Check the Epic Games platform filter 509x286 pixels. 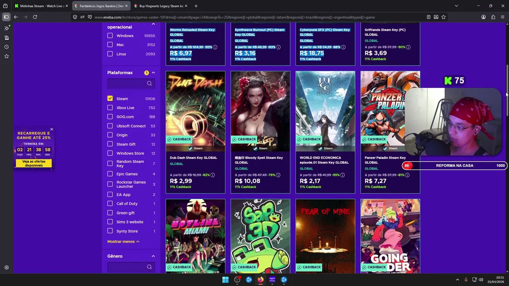[x=110, y=174]
